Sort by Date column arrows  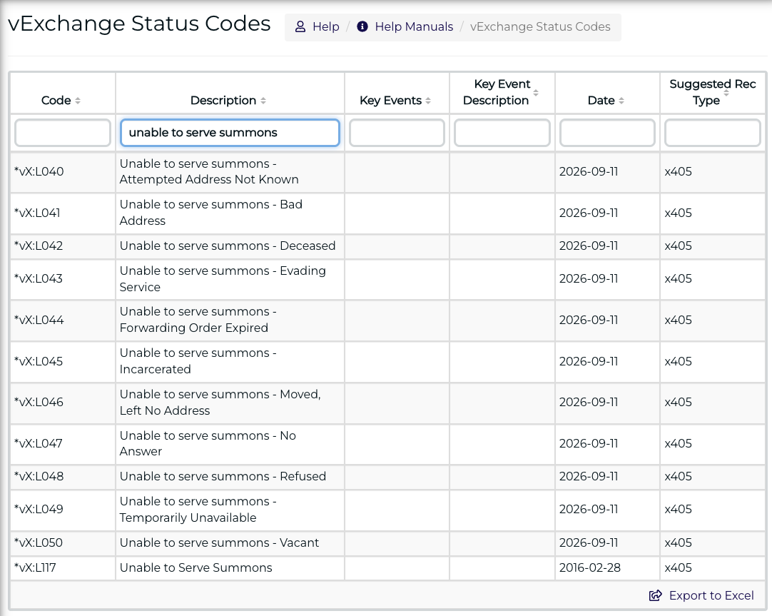point(621,101)
